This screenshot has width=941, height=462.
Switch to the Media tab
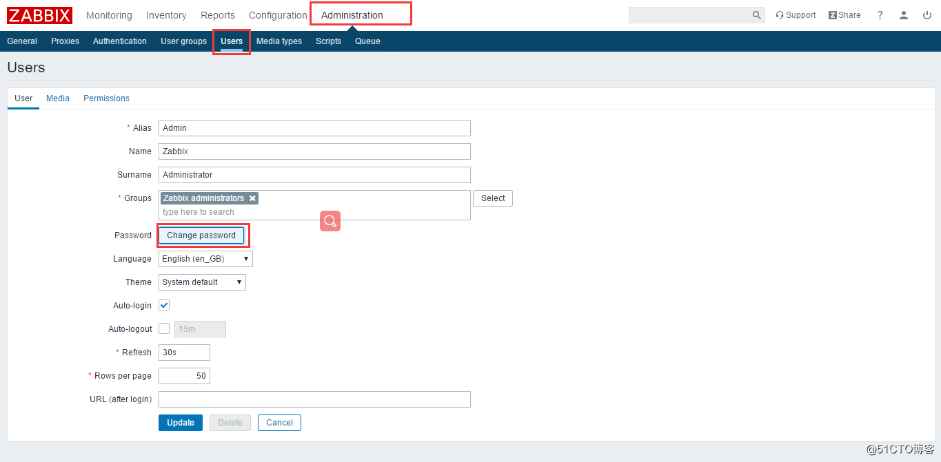tap(57, 98)
